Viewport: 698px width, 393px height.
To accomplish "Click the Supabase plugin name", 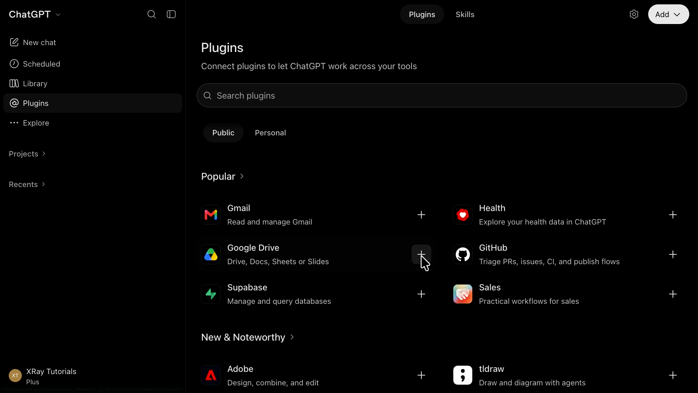I will pyautogui.click(x=247, y=287).
